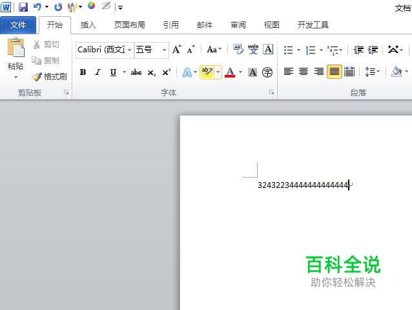Click the Clear Formatting icon
This screenshot has height=310, width=412.
[x=238, y=49]
